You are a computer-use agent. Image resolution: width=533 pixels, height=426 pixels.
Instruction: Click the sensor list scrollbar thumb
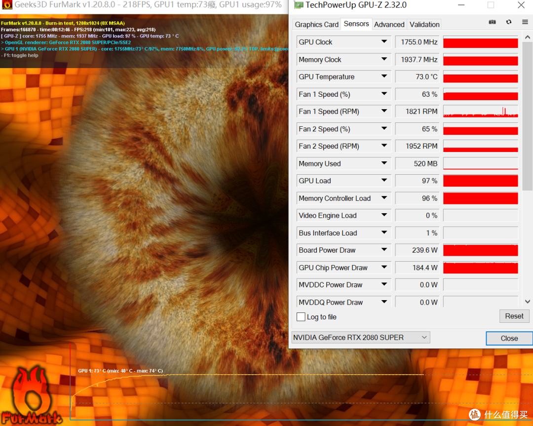[x=527, y=116]
